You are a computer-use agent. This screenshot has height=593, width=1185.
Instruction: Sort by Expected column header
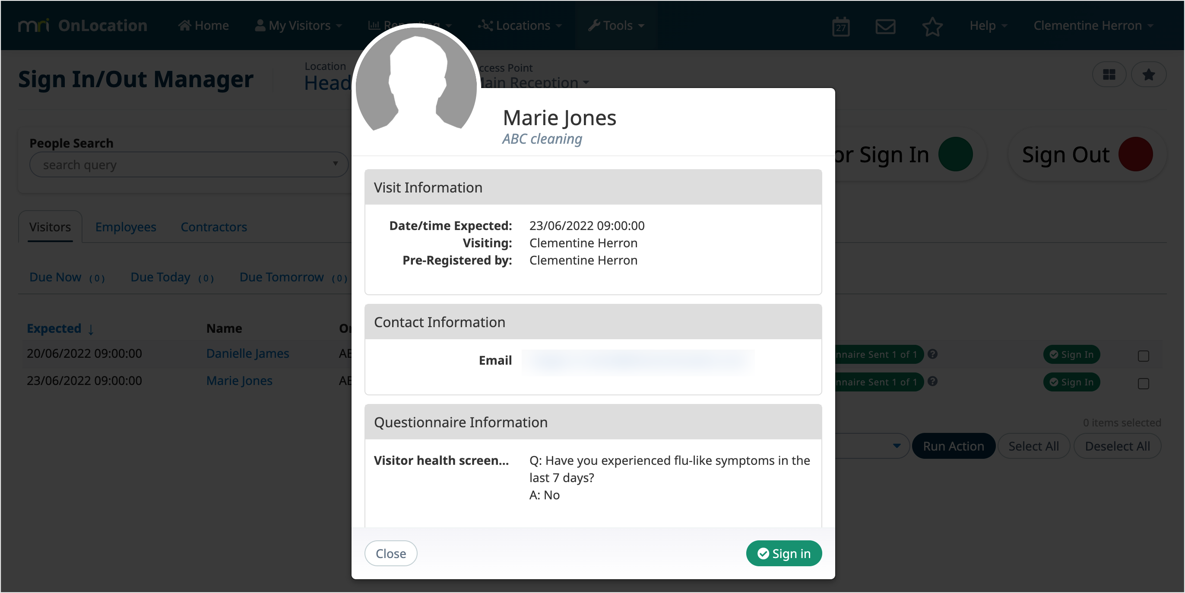(54, 328)
